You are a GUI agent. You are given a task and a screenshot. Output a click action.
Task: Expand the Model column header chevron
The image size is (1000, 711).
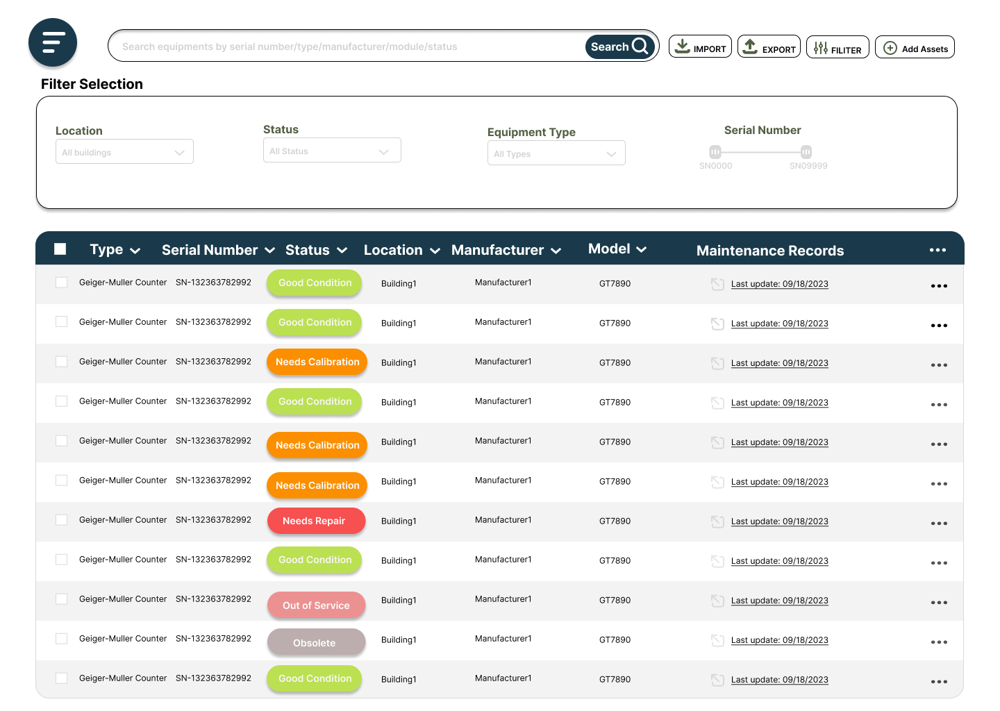tap(642, 249)
